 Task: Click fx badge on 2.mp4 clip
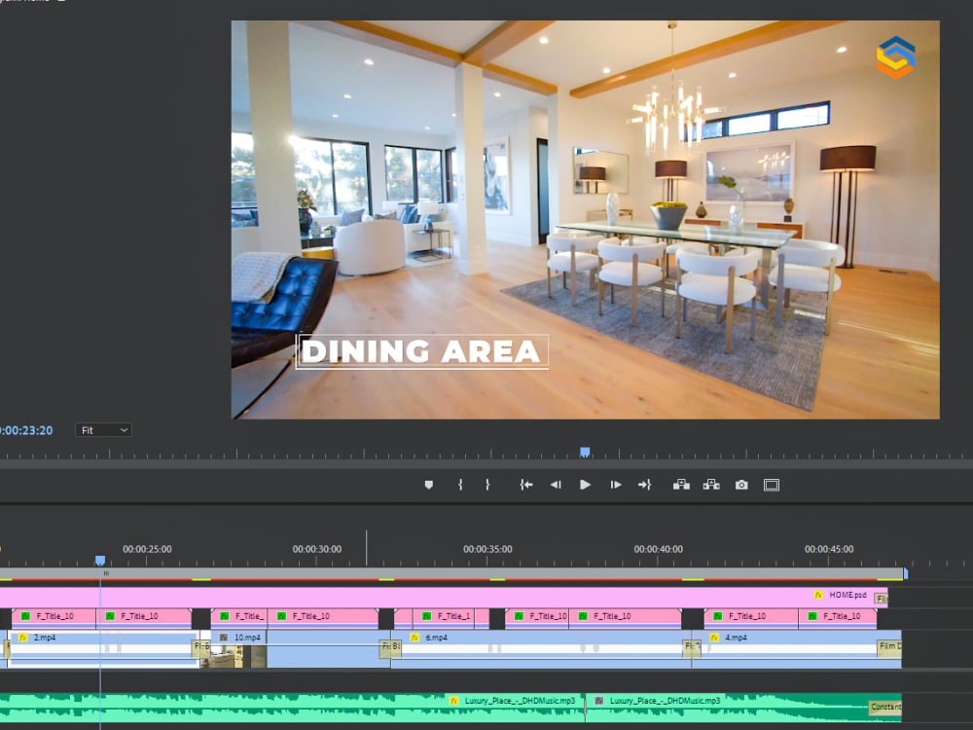pos(23,638)
